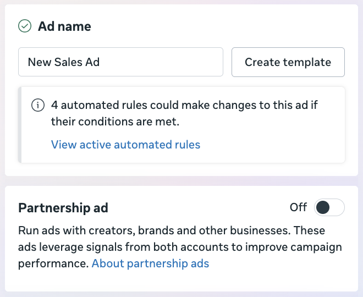Click the gray left edge of the info banner
Screen dimensions: 363x297
20,125
